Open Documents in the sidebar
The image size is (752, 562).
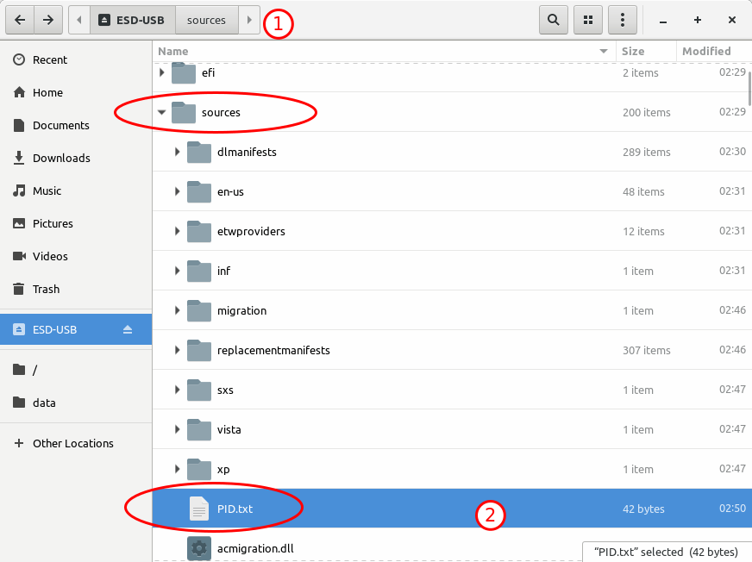click(76, 125)
